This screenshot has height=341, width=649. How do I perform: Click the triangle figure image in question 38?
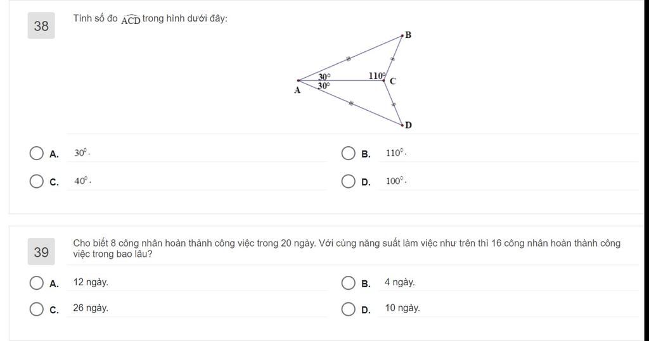353,79
